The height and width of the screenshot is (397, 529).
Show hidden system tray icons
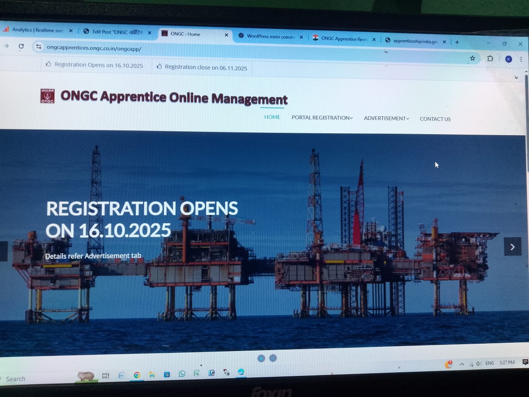click(461, 363)
